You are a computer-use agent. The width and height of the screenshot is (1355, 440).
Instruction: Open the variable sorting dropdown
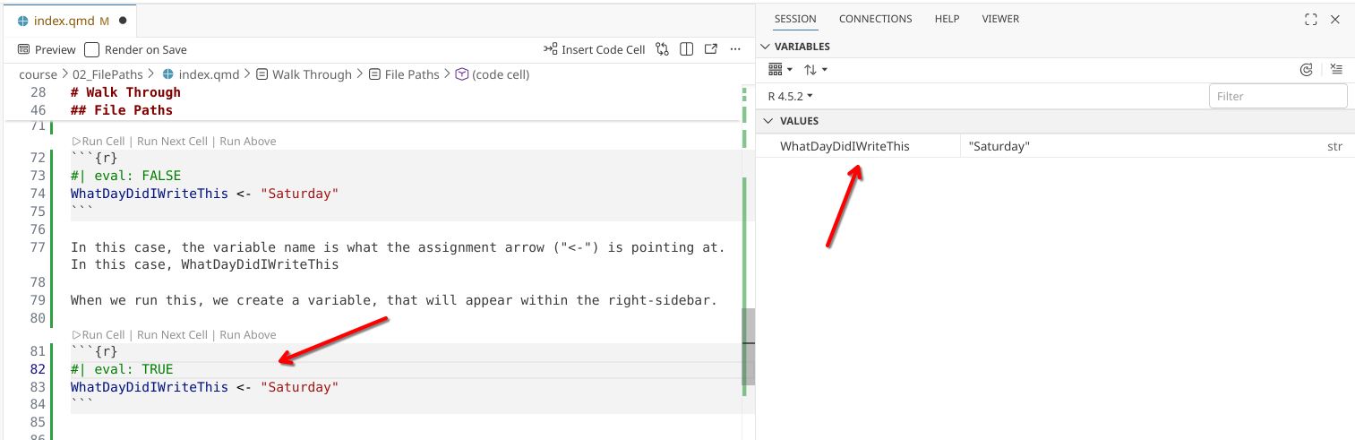pos(815,70)
